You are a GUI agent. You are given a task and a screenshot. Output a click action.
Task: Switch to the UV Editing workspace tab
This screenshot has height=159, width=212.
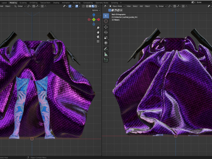tap(34, 3)
